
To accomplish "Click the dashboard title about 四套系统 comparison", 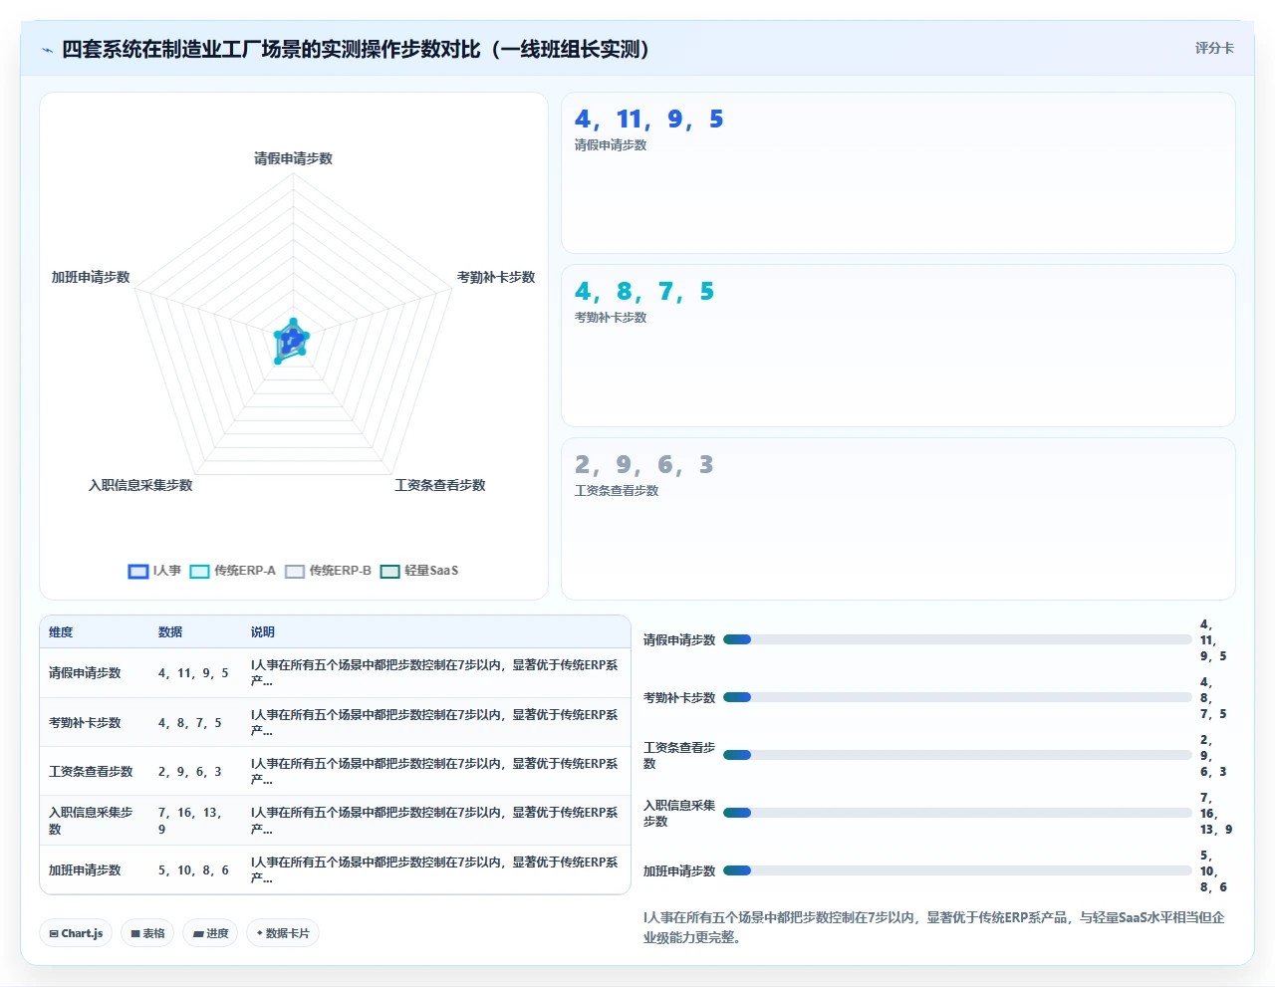I will click(x=356, y=49).
